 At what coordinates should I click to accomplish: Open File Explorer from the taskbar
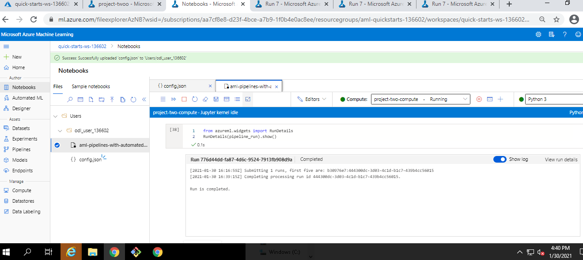pos(92,252)
